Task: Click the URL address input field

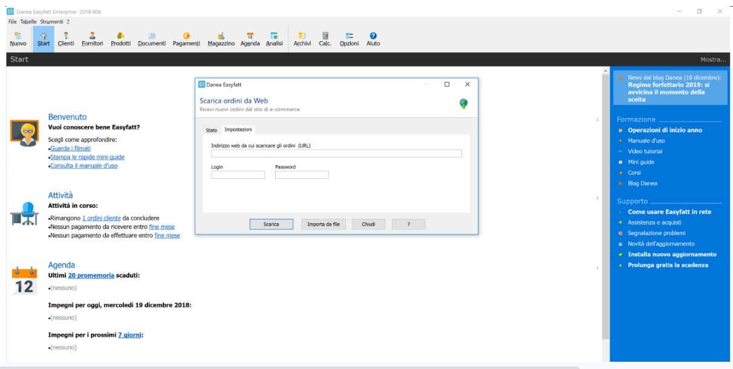Action: [x=336, y=154]
